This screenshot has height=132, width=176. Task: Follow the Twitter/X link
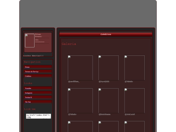pos(38,97)
